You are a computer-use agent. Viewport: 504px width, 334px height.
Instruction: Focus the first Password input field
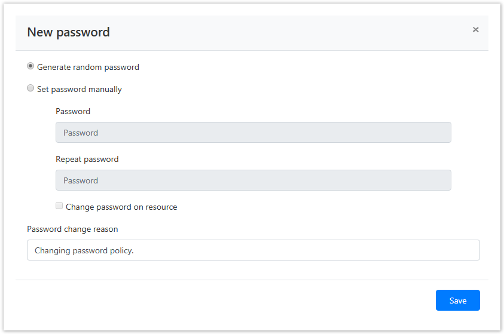(253, 133)
